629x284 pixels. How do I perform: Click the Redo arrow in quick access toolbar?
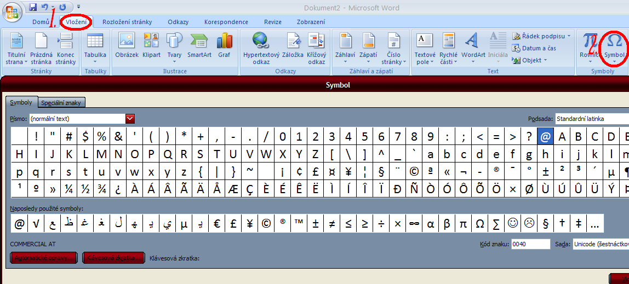(62, 7)
